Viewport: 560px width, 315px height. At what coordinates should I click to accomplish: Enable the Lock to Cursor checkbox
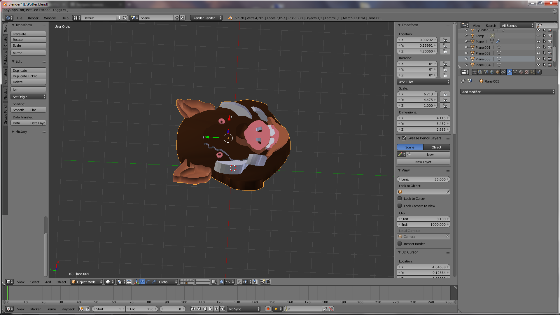point(400,198)
